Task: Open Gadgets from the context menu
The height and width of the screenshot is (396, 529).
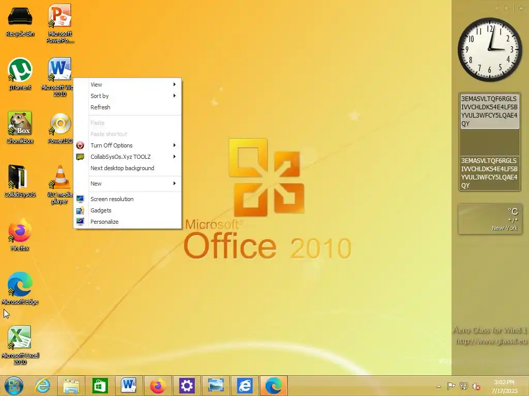Action: tap(128, 210)
